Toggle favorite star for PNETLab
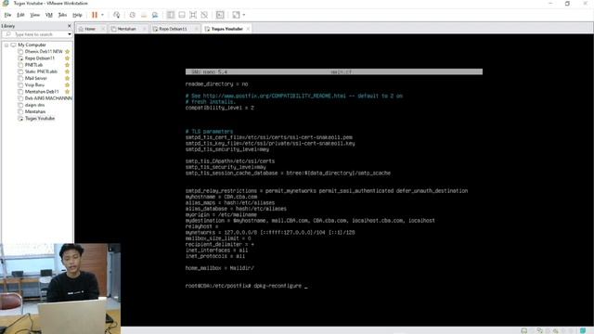Viewport: 594px width, 334px height. [68, 65]
